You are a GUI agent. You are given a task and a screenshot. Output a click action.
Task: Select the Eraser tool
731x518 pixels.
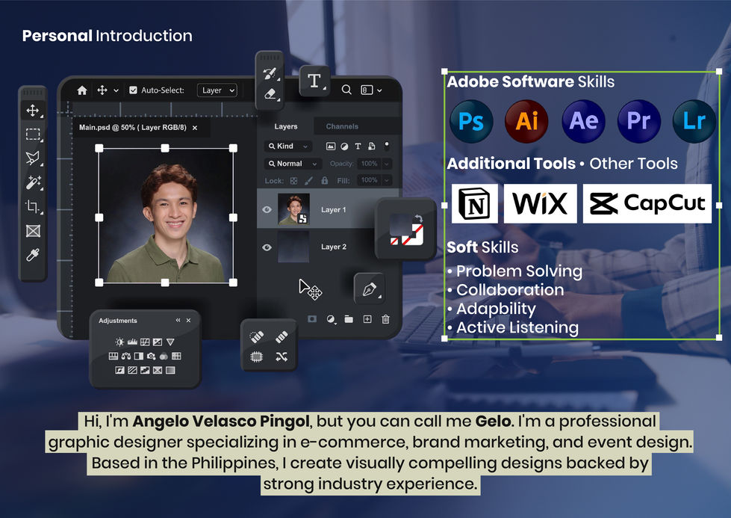click(x=270, y=93)
